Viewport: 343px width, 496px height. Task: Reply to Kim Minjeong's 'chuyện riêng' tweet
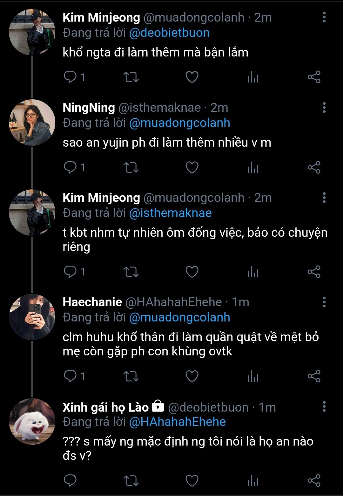point(70,272)
